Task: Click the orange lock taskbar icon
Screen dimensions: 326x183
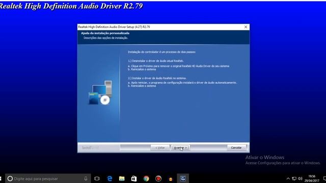Action: coord(171,178)
